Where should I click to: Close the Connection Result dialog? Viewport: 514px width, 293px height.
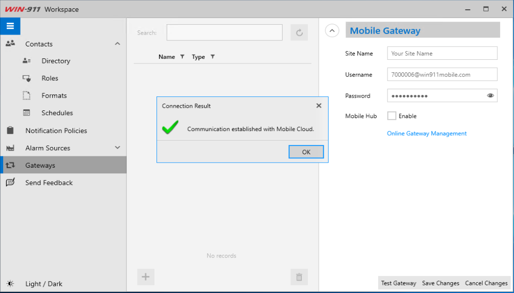[319, 105]
